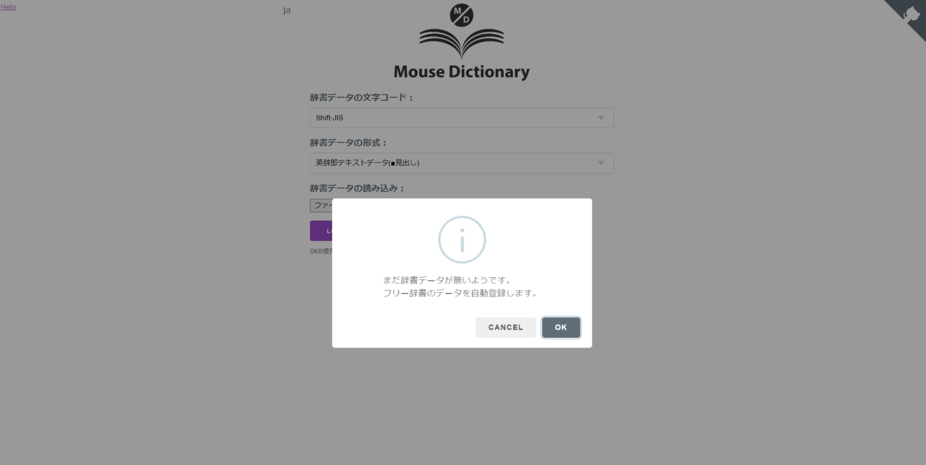Screen dimensions: 926x465
Task: Dismiss the dialog with CANCEL
Action: pos(505,327)
